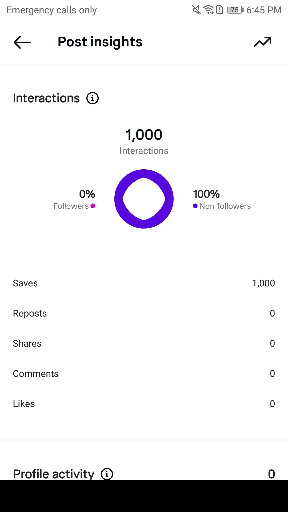Tap the back arrow icon

22,42
